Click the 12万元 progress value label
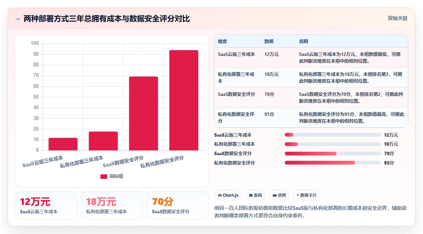 click(x=391, y=135)
